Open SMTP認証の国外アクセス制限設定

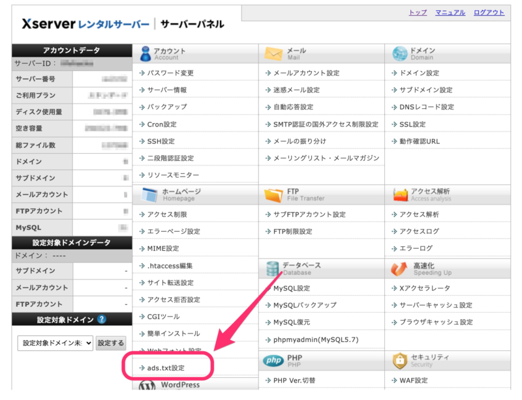coord(326,124)
